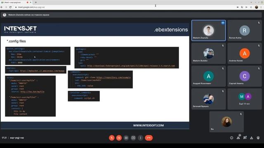Open a new browser tab with plus

[x=36, y=2]
